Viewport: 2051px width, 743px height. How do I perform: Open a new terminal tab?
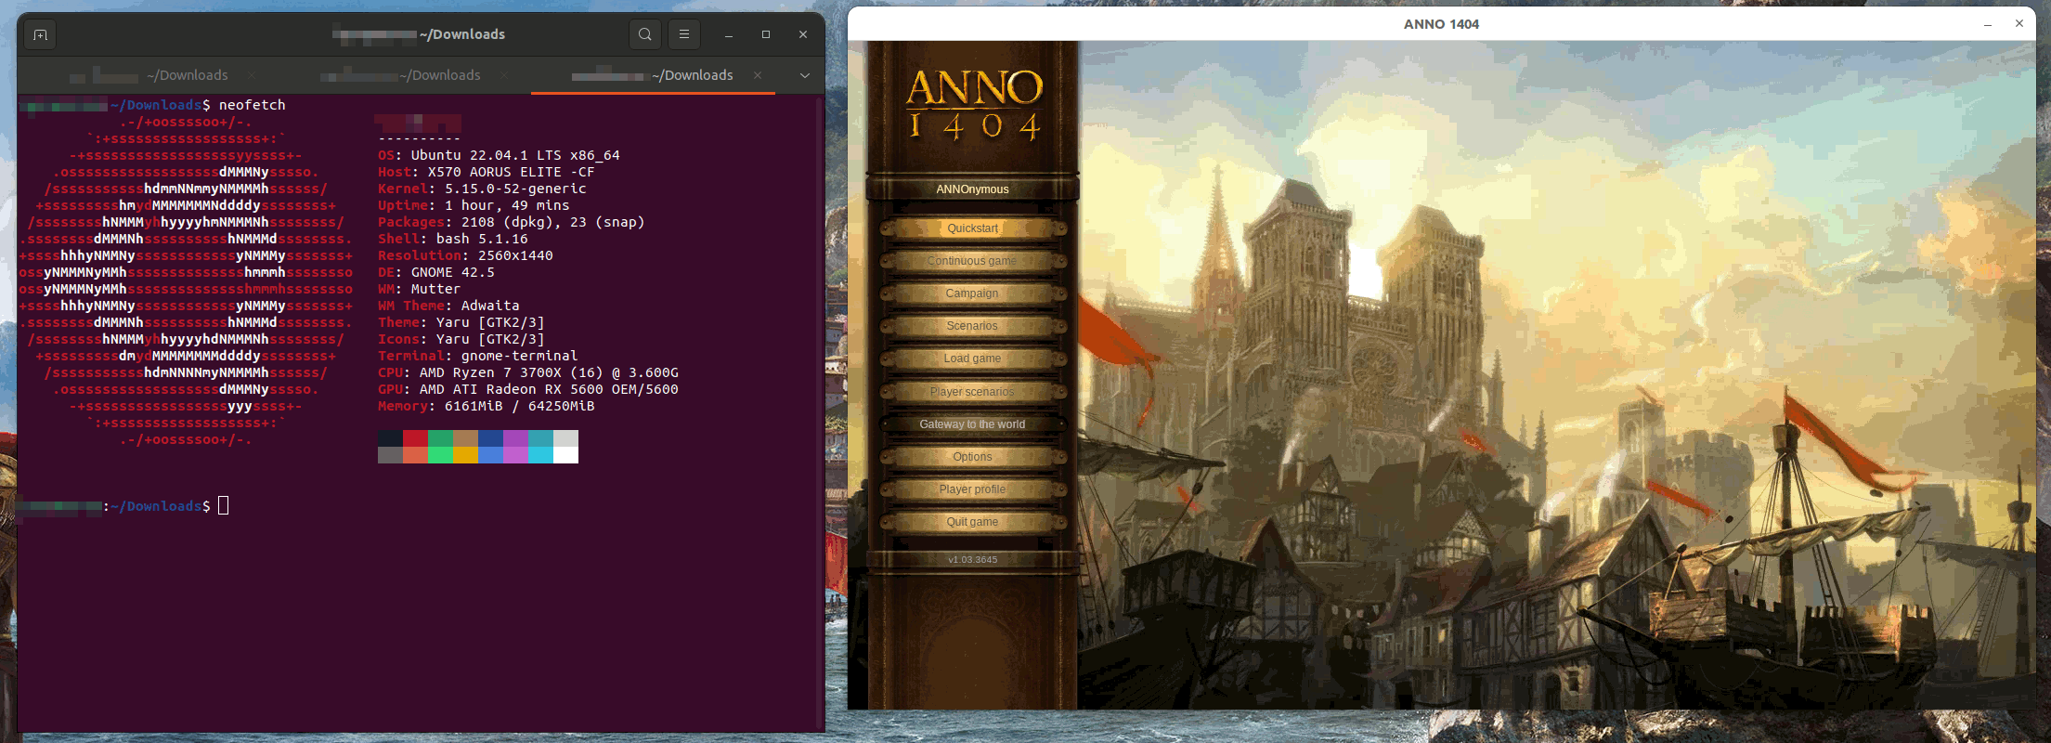click(x=40, y=35)
